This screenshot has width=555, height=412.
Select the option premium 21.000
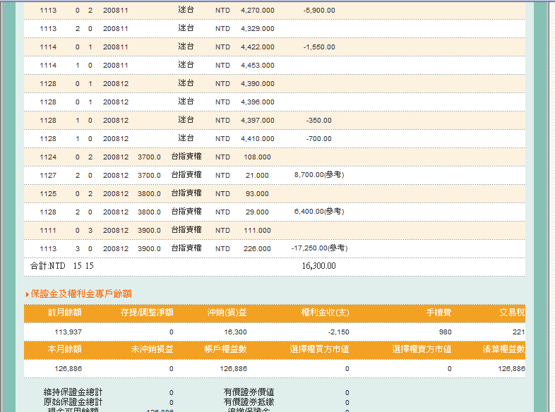pyautogui.click(x=257, y=176)
